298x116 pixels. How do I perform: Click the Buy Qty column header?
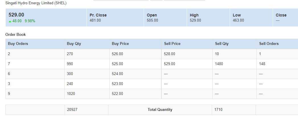click(74, 44)
